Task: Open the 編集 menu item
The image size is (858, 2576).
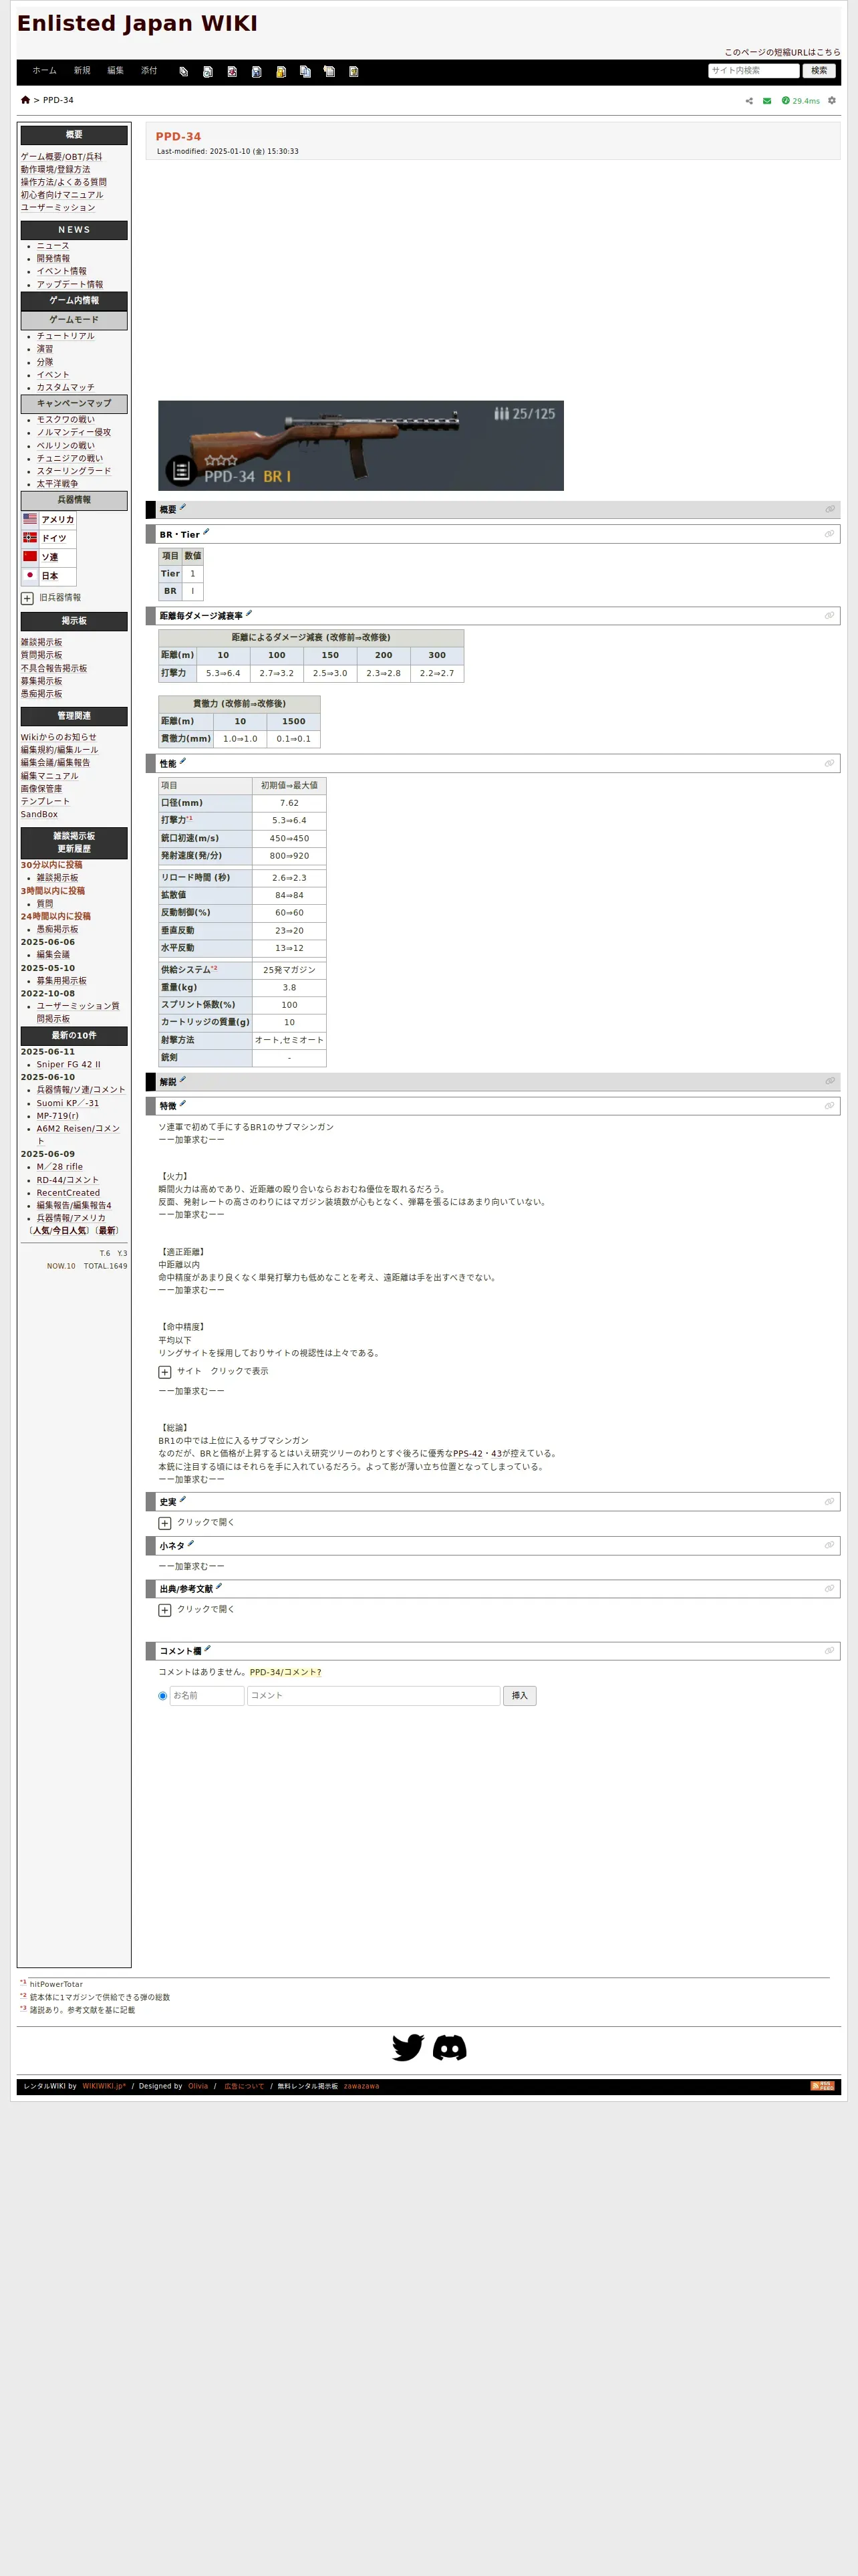Action: [116, 71]
